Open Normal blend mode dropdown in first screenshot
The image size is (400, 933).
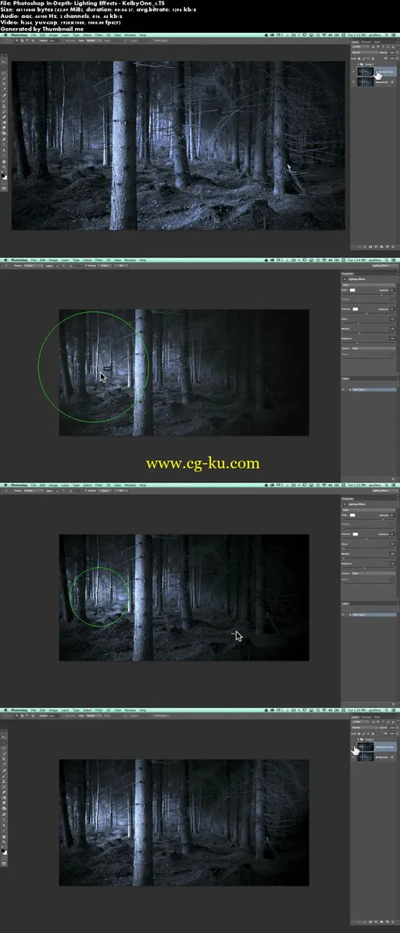click(363, 52)
